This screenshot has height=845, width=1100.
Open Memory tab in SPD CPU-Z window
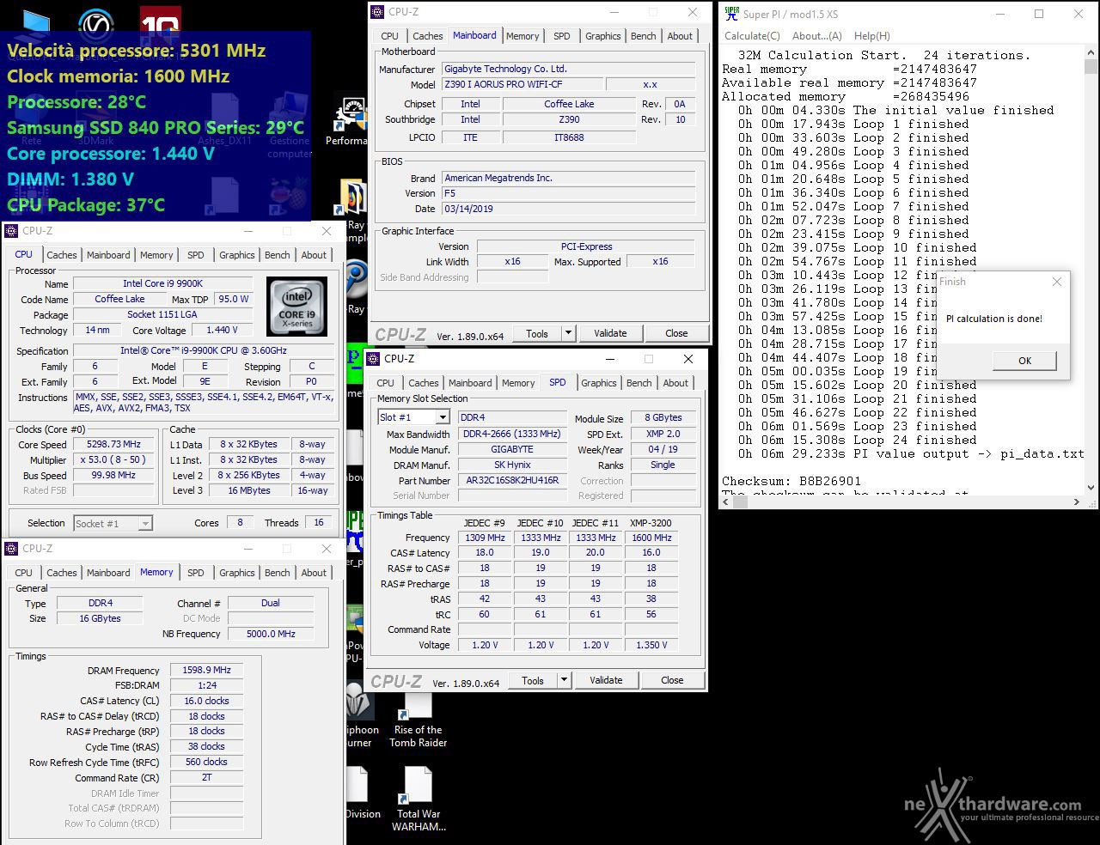tap(518, 383)
